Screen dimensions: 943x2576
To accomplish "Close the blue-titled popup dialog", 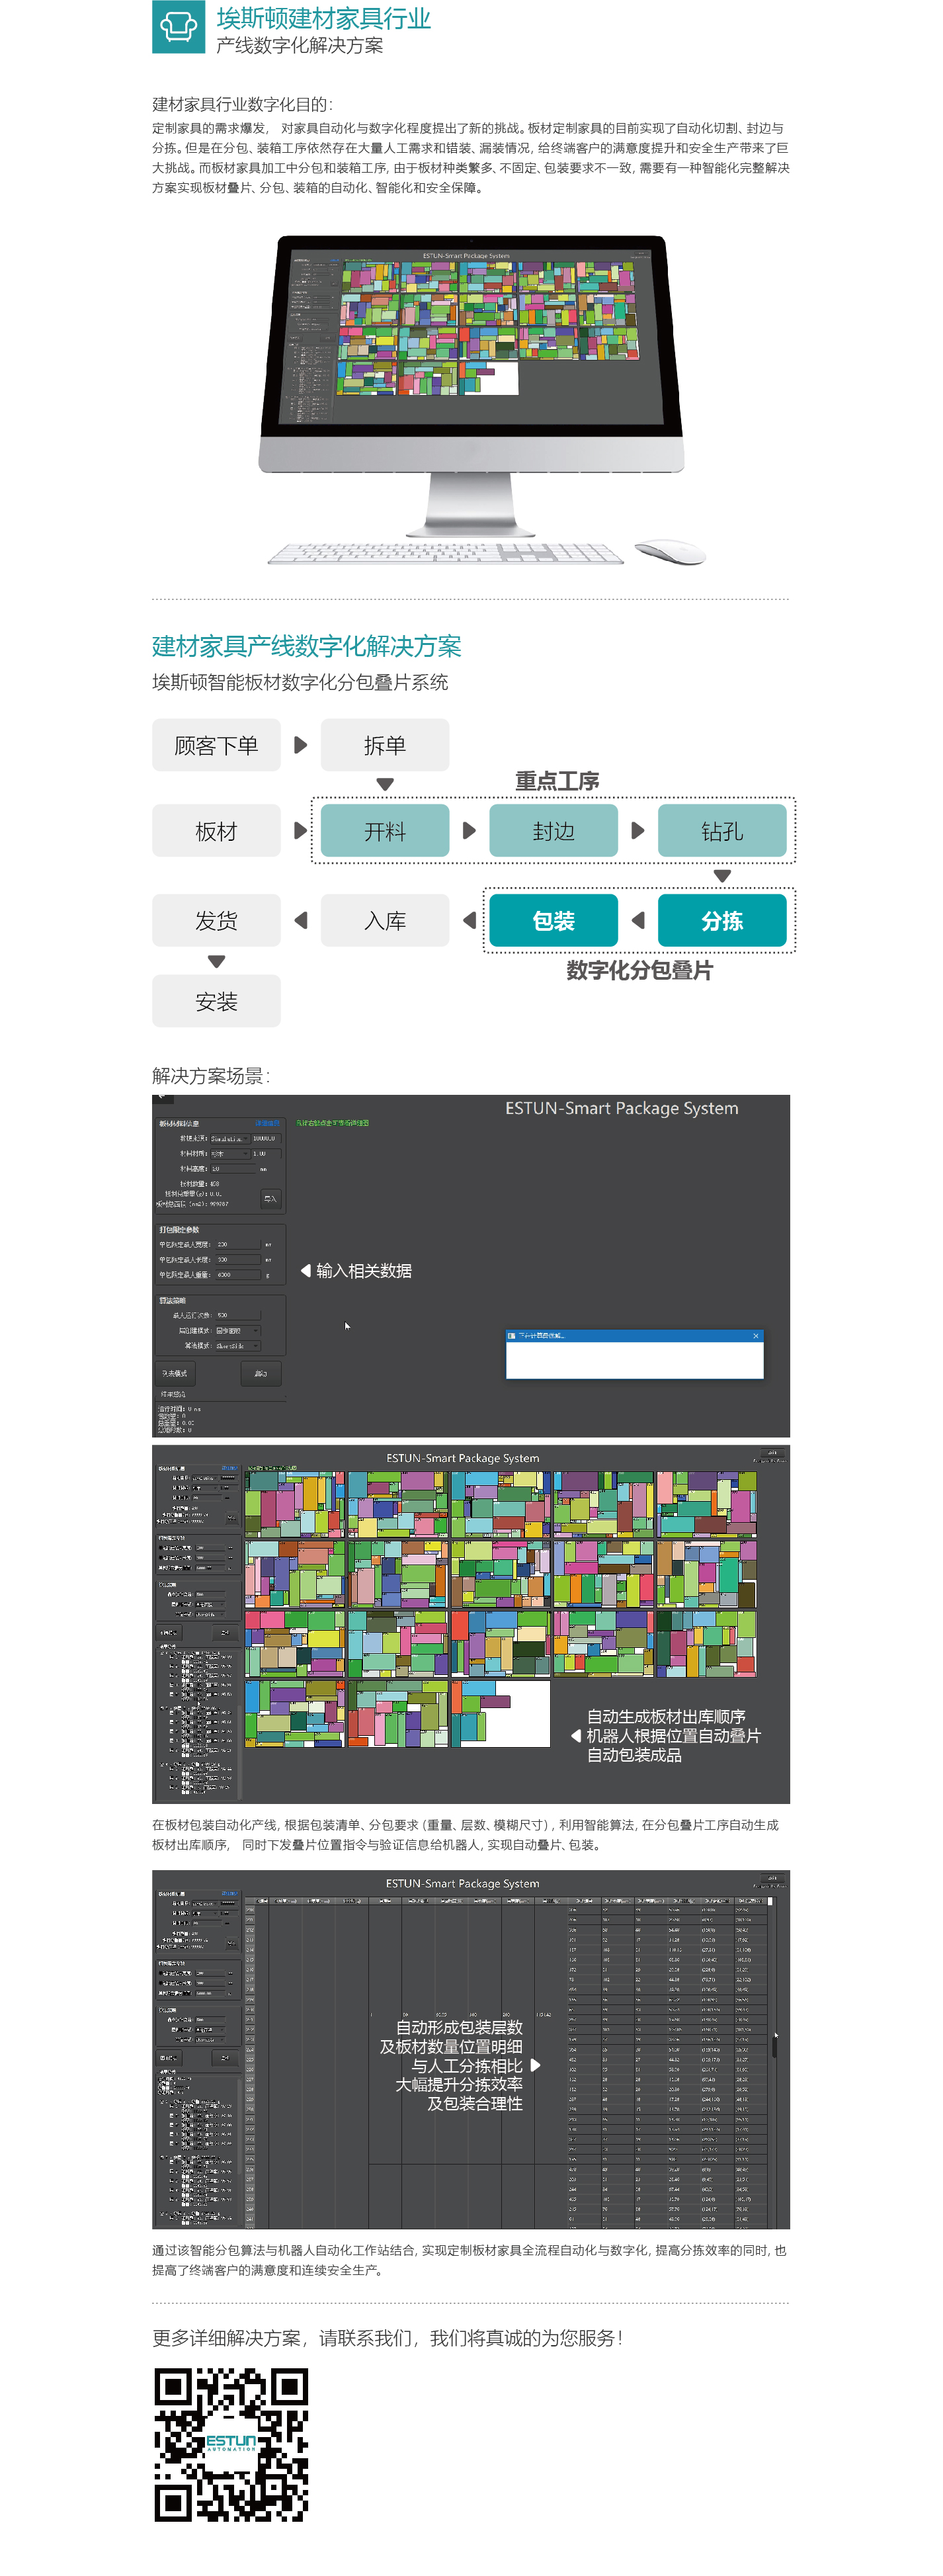I will tap(755, 1335).
